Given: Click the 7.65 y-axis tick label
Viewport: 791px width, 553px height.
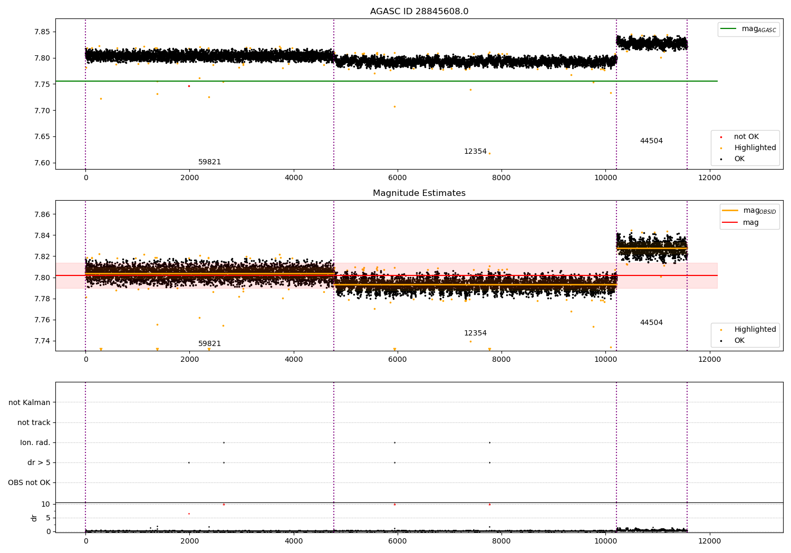Looking at the screenshot, I should [x=42, y=137].
